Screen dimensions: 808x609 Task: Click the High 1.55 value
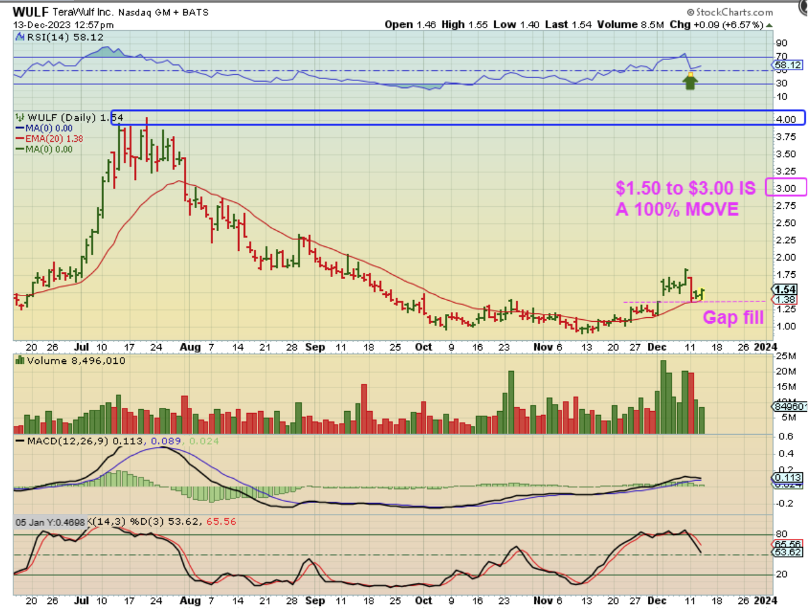click(x=465, y=24)
